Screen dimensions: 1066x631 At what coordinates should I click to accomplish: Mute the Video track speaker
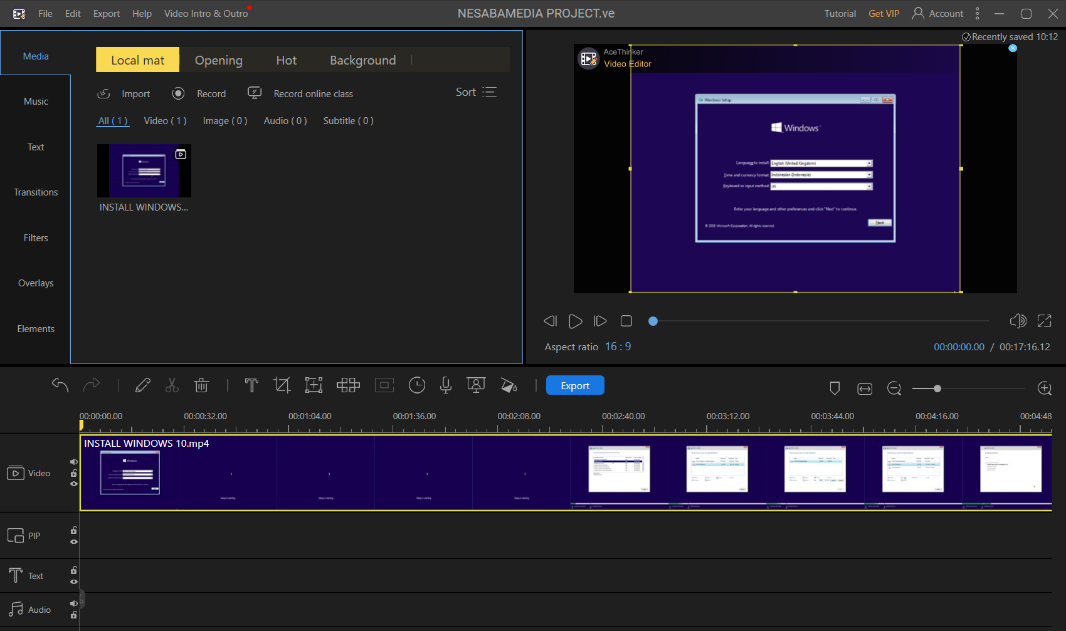(74, 462)
